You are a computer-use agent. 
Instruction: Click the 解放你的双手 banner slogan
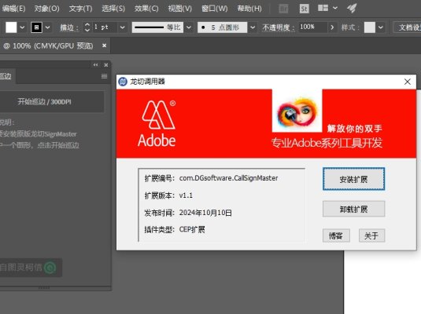[354, 128]
